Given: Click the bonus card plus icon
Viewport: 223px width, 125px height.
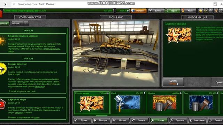Looking at the screenshot, I should click(x=2, y=41).
